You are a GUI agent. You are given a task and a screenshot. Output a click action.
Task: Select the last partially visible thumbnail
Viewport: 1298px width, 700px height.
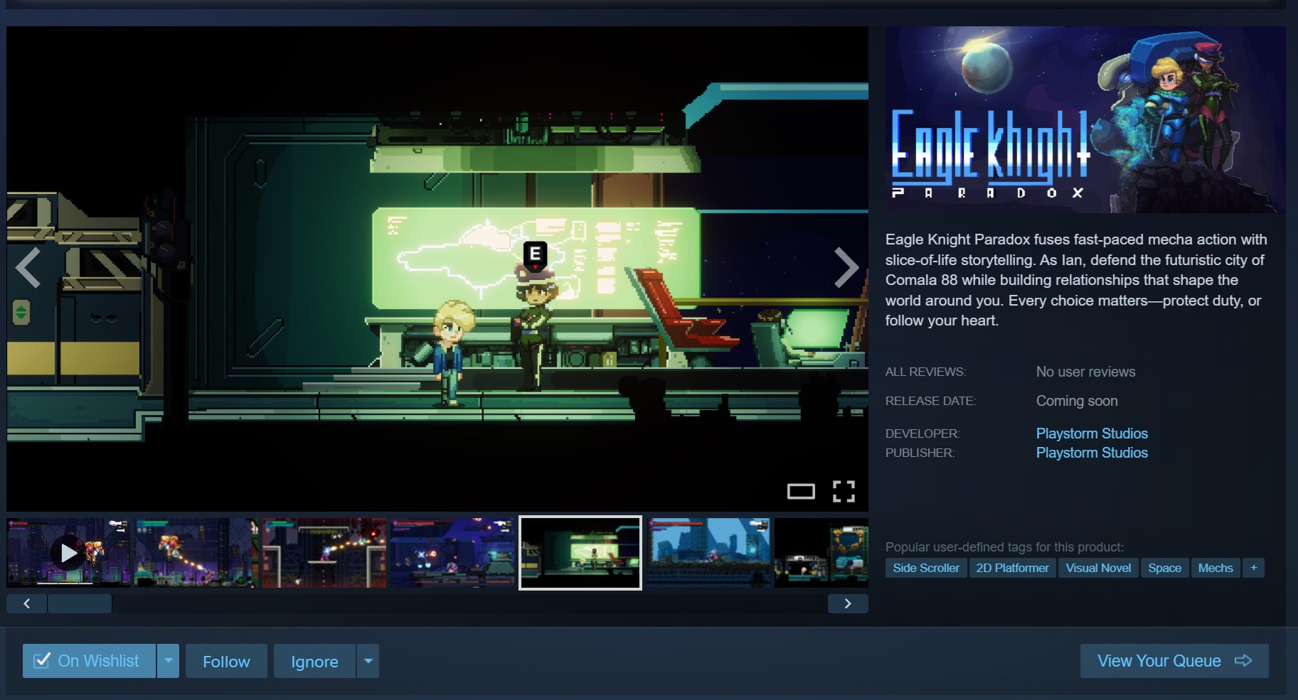click(x=821, y=553)
